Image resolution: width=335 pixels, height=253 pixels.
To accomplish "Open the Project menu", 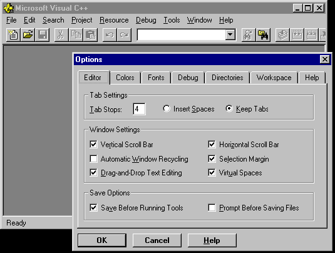I will [x=82, y=20].
